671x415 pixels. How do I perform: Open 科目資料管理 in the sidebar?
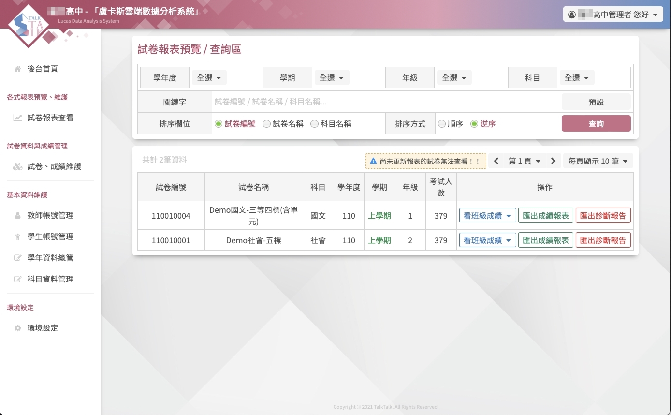[x=50, y=279]
